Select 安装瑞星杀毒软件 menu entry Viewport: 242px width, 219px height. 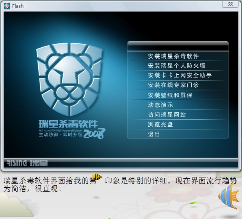(173, 56)
